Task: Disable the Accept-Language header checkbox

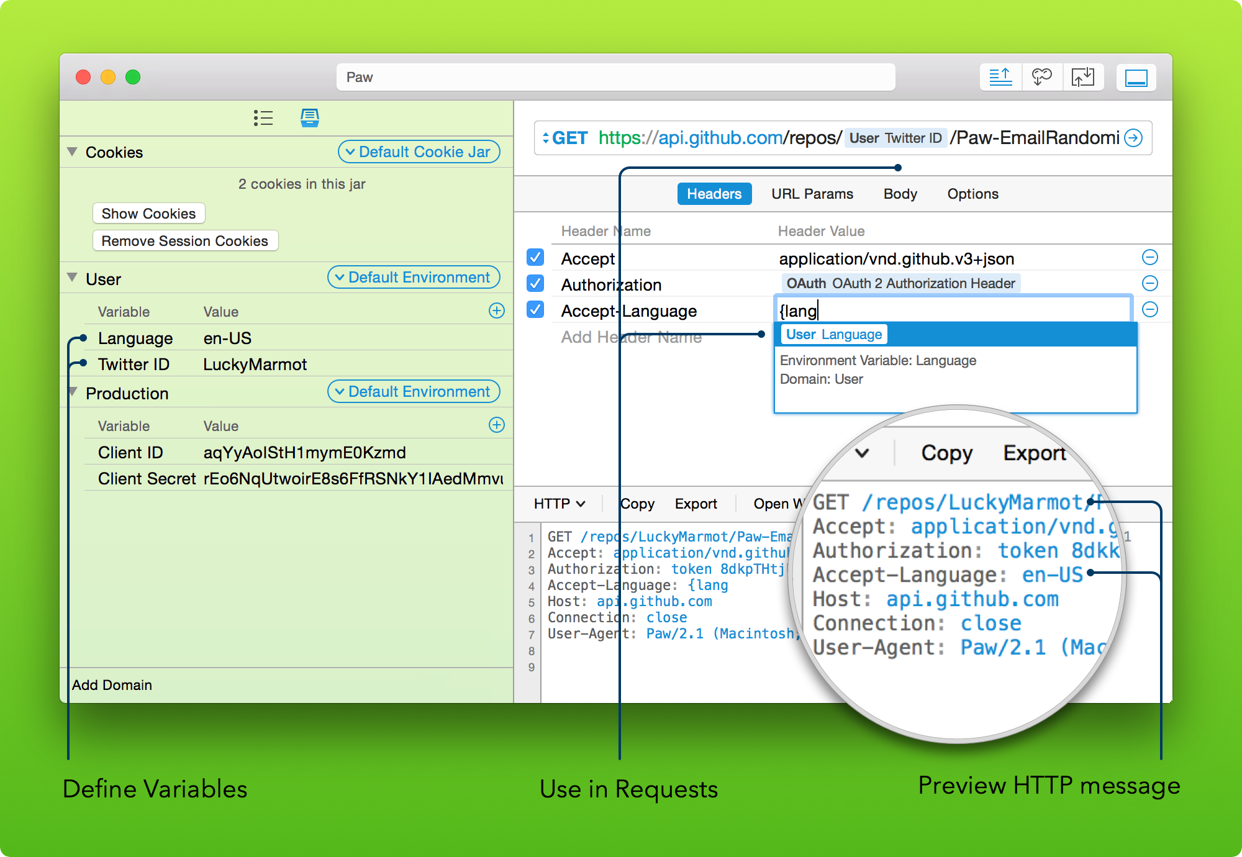Action: click(x=535, y=309)
